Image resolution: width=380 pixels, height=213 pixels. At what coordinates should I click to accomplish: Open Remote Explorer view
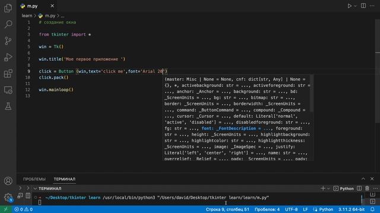click(x=8, y=90)
